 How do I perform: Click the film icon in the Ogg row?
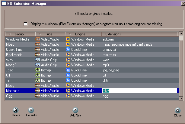(38, 96)
